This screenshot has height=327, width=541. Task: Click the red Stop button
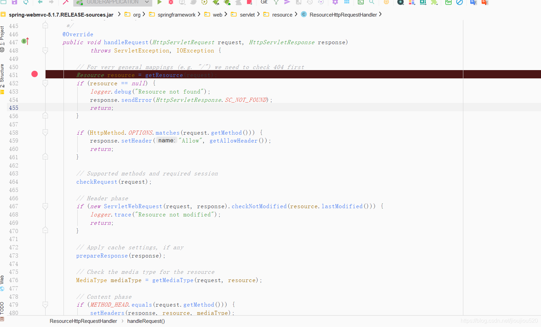coord(249,2)
